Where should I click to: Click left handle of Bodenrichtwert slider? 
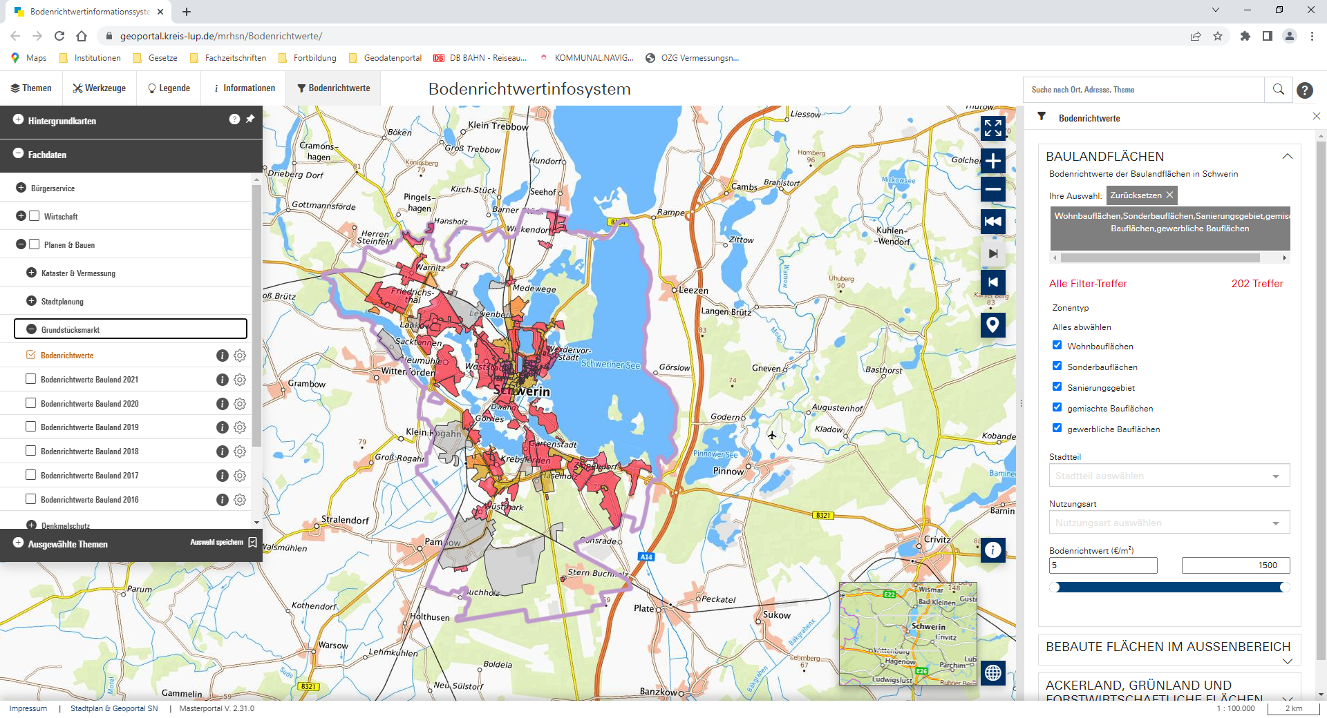(1055, 588)
